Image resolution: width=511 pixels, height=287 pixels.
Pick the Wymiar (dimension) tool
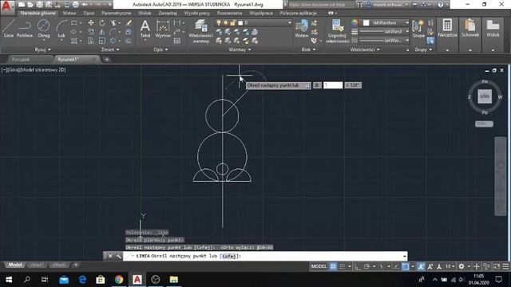[x=163, y=29]
